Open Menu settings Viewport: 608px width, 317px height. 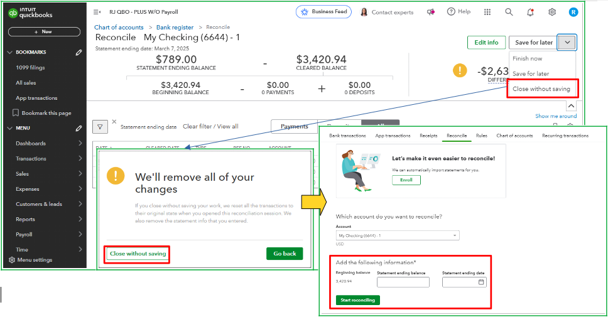click(31, 260)
